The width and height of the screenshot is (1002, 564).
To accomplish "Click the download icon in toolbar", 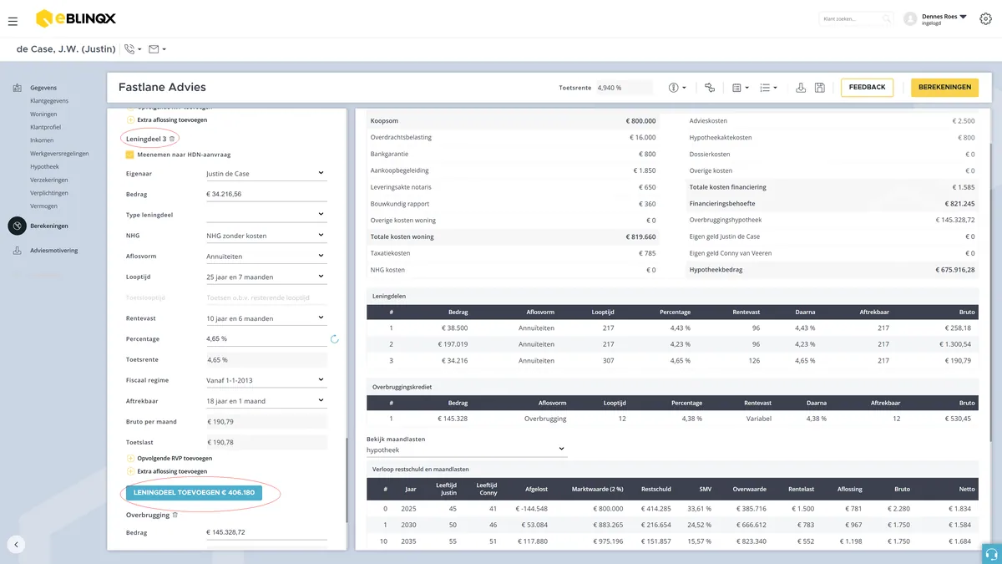I will (801, 88).
